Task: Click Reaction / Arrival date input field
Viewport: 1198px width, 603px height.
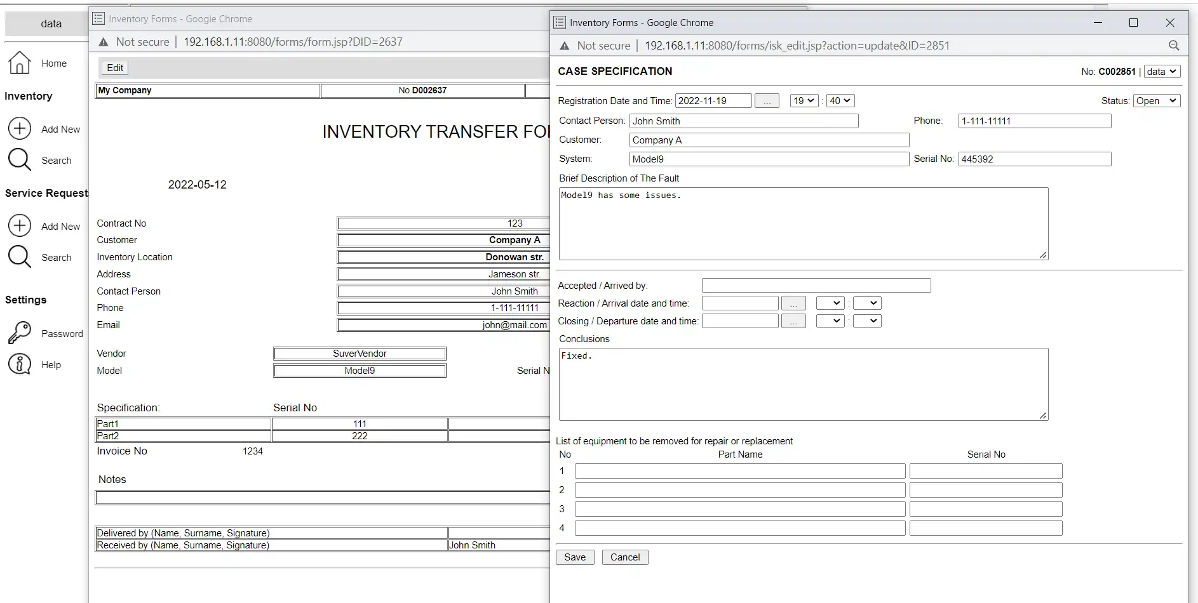Action: click(x=740, y=303)
